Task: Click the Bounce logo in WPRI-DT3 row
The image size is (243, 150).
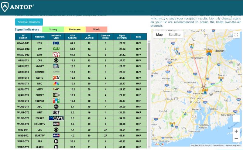Action: pyautogui.click(x=56, y=72)
